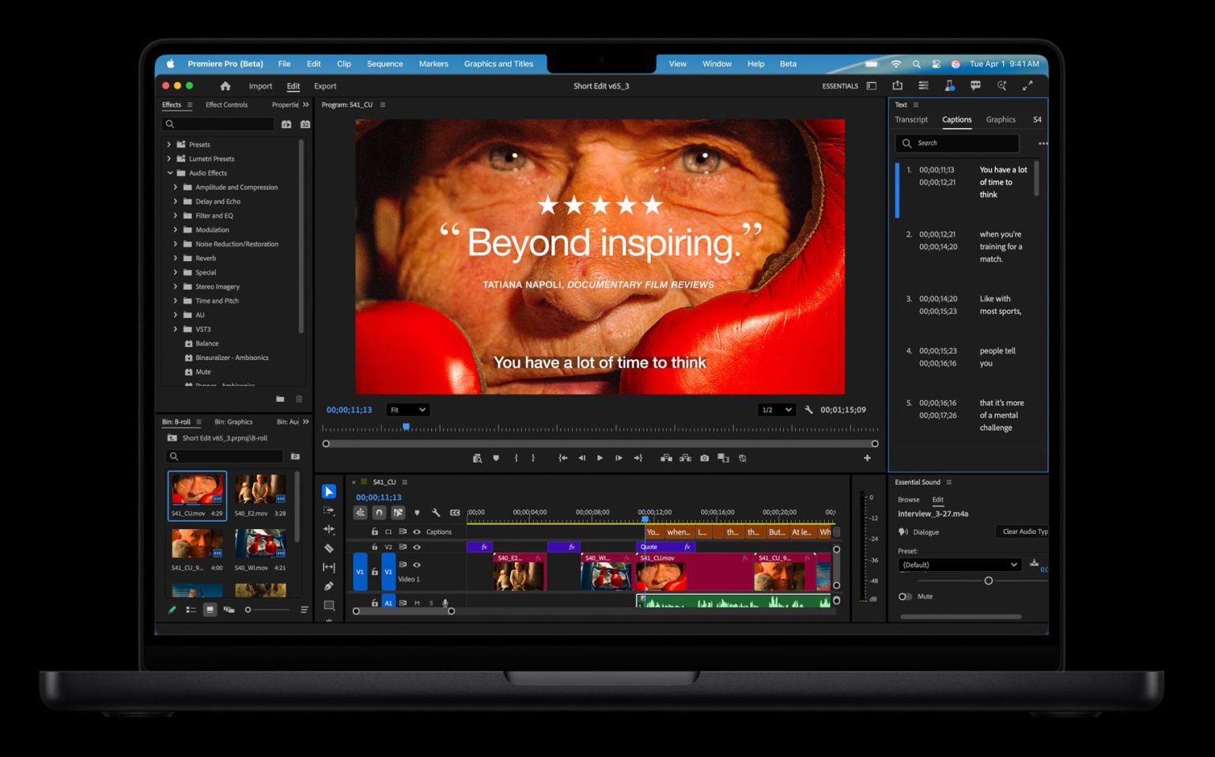Click the Add Marker icon in the Program monitor

coord(496,458)
